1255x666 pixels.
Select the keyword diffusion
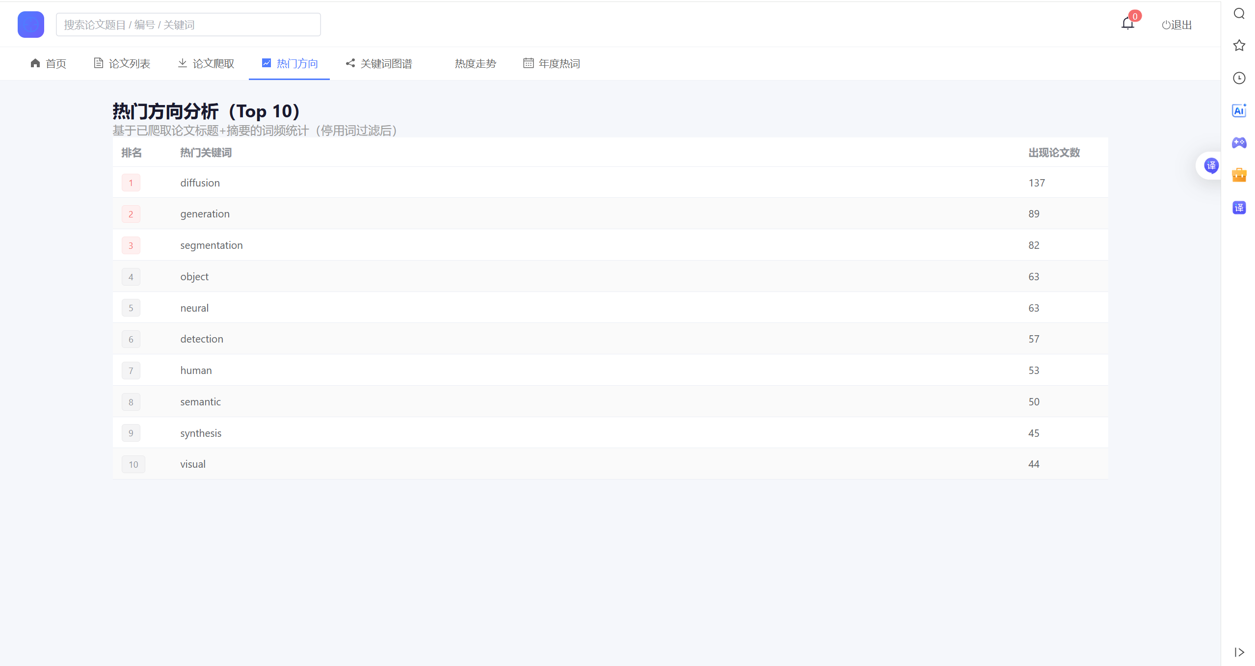point(200,183)
